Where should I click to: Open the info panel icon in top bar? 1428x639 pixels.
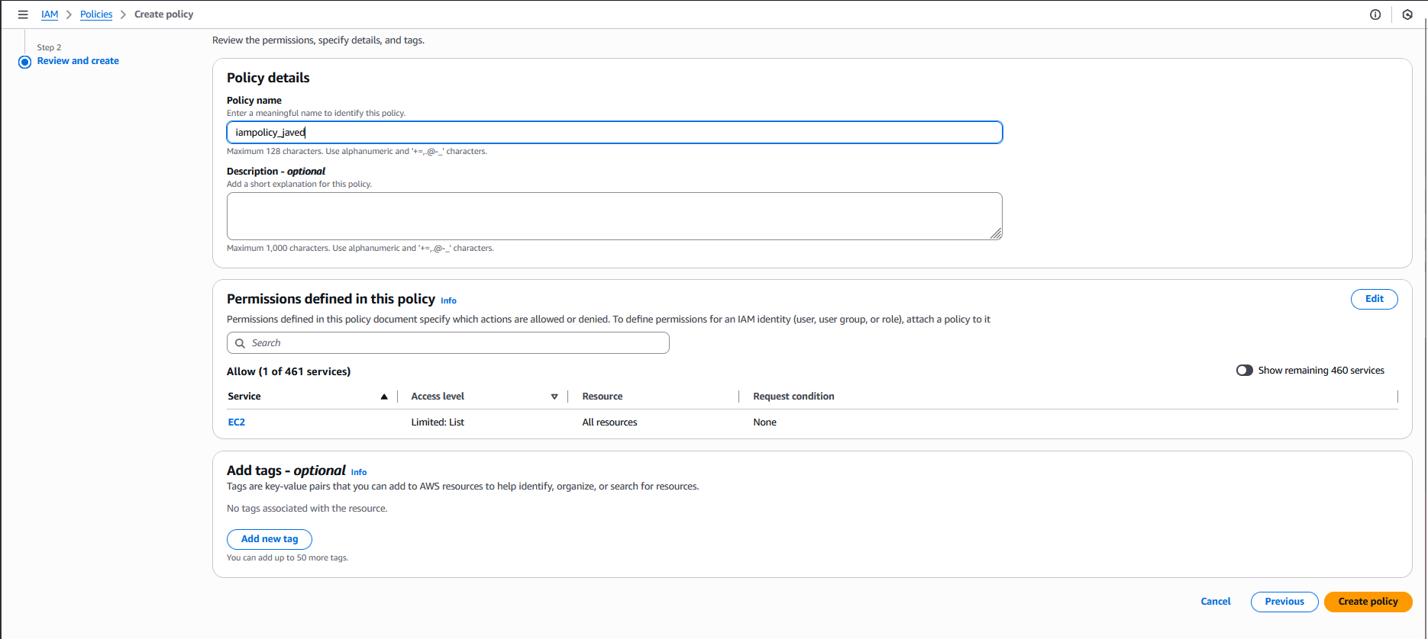1375,14
